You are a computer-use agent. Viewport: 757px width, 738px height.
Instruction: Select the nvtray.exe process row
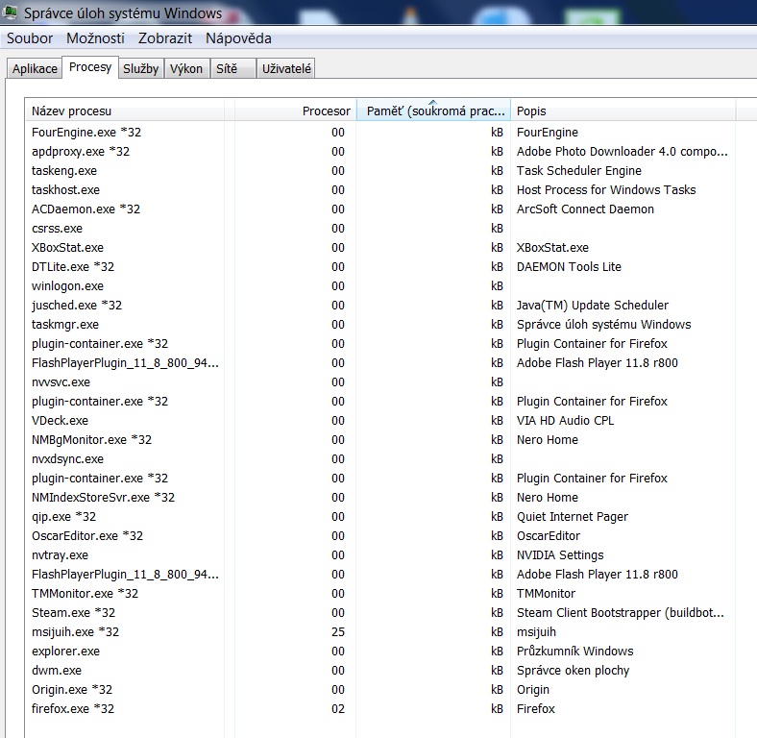coord(379,555)
